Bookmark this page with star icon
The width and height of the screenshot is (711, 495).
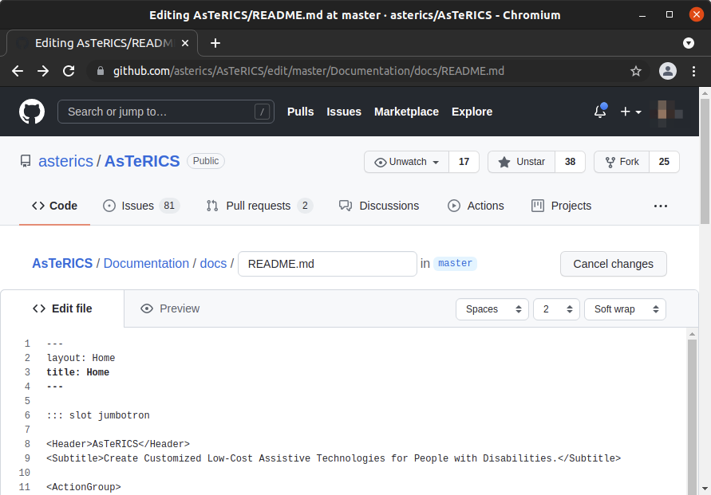636,71
